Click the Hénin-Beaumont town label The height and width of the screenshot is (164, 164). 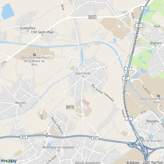88,163
